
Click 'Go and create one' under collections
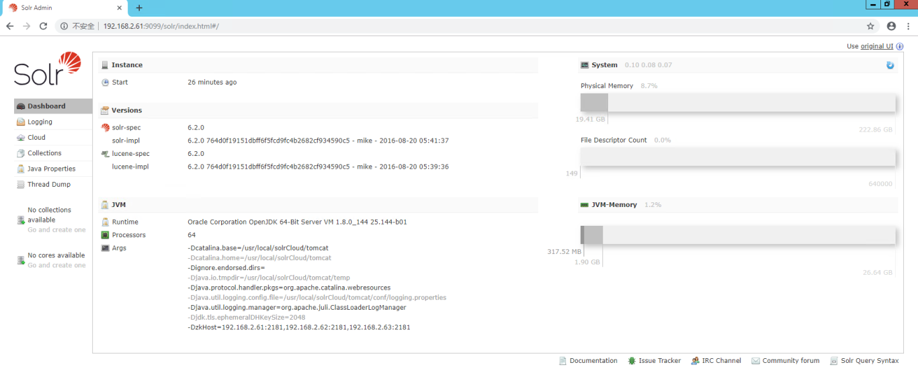56,230
